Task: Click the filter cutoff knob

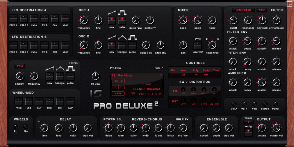Action: pos(233,20)
